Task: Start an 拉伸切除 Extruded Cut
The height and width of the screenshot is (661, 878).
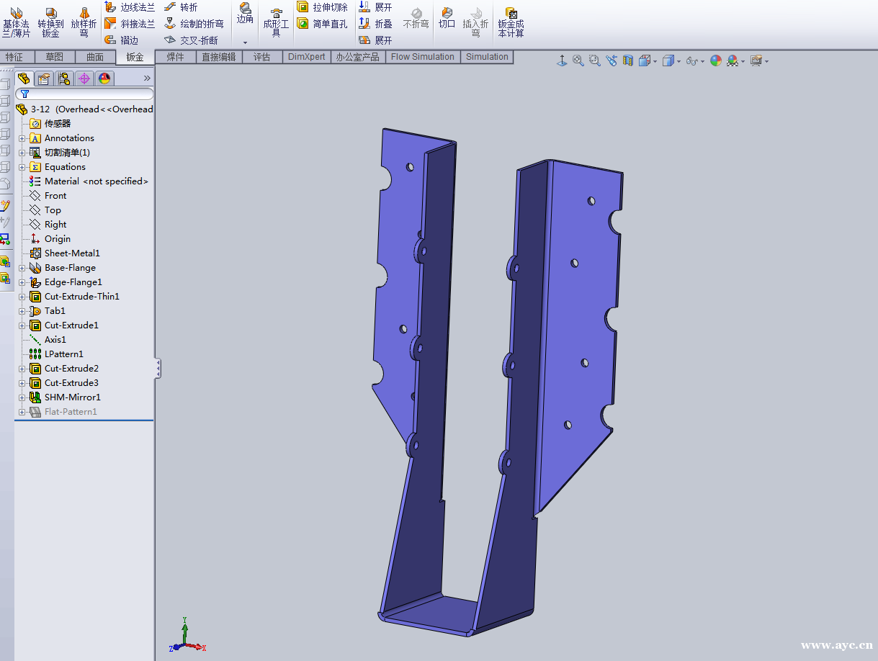Action: click(x=323, y=6)
